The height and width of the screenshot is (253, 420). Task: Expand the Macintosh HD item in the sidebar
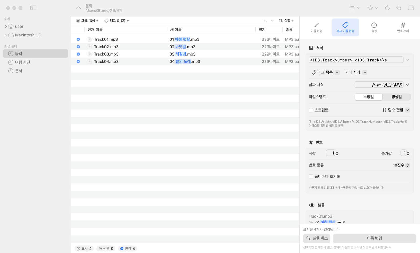pyautogui.click(x=6, y=35)
